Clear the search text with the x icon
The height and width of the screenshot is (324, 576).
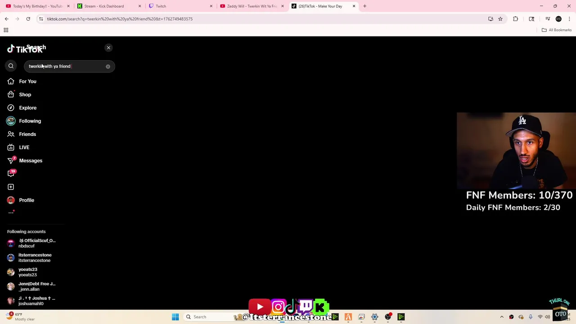pyautogui.click(x=108, y=67)
